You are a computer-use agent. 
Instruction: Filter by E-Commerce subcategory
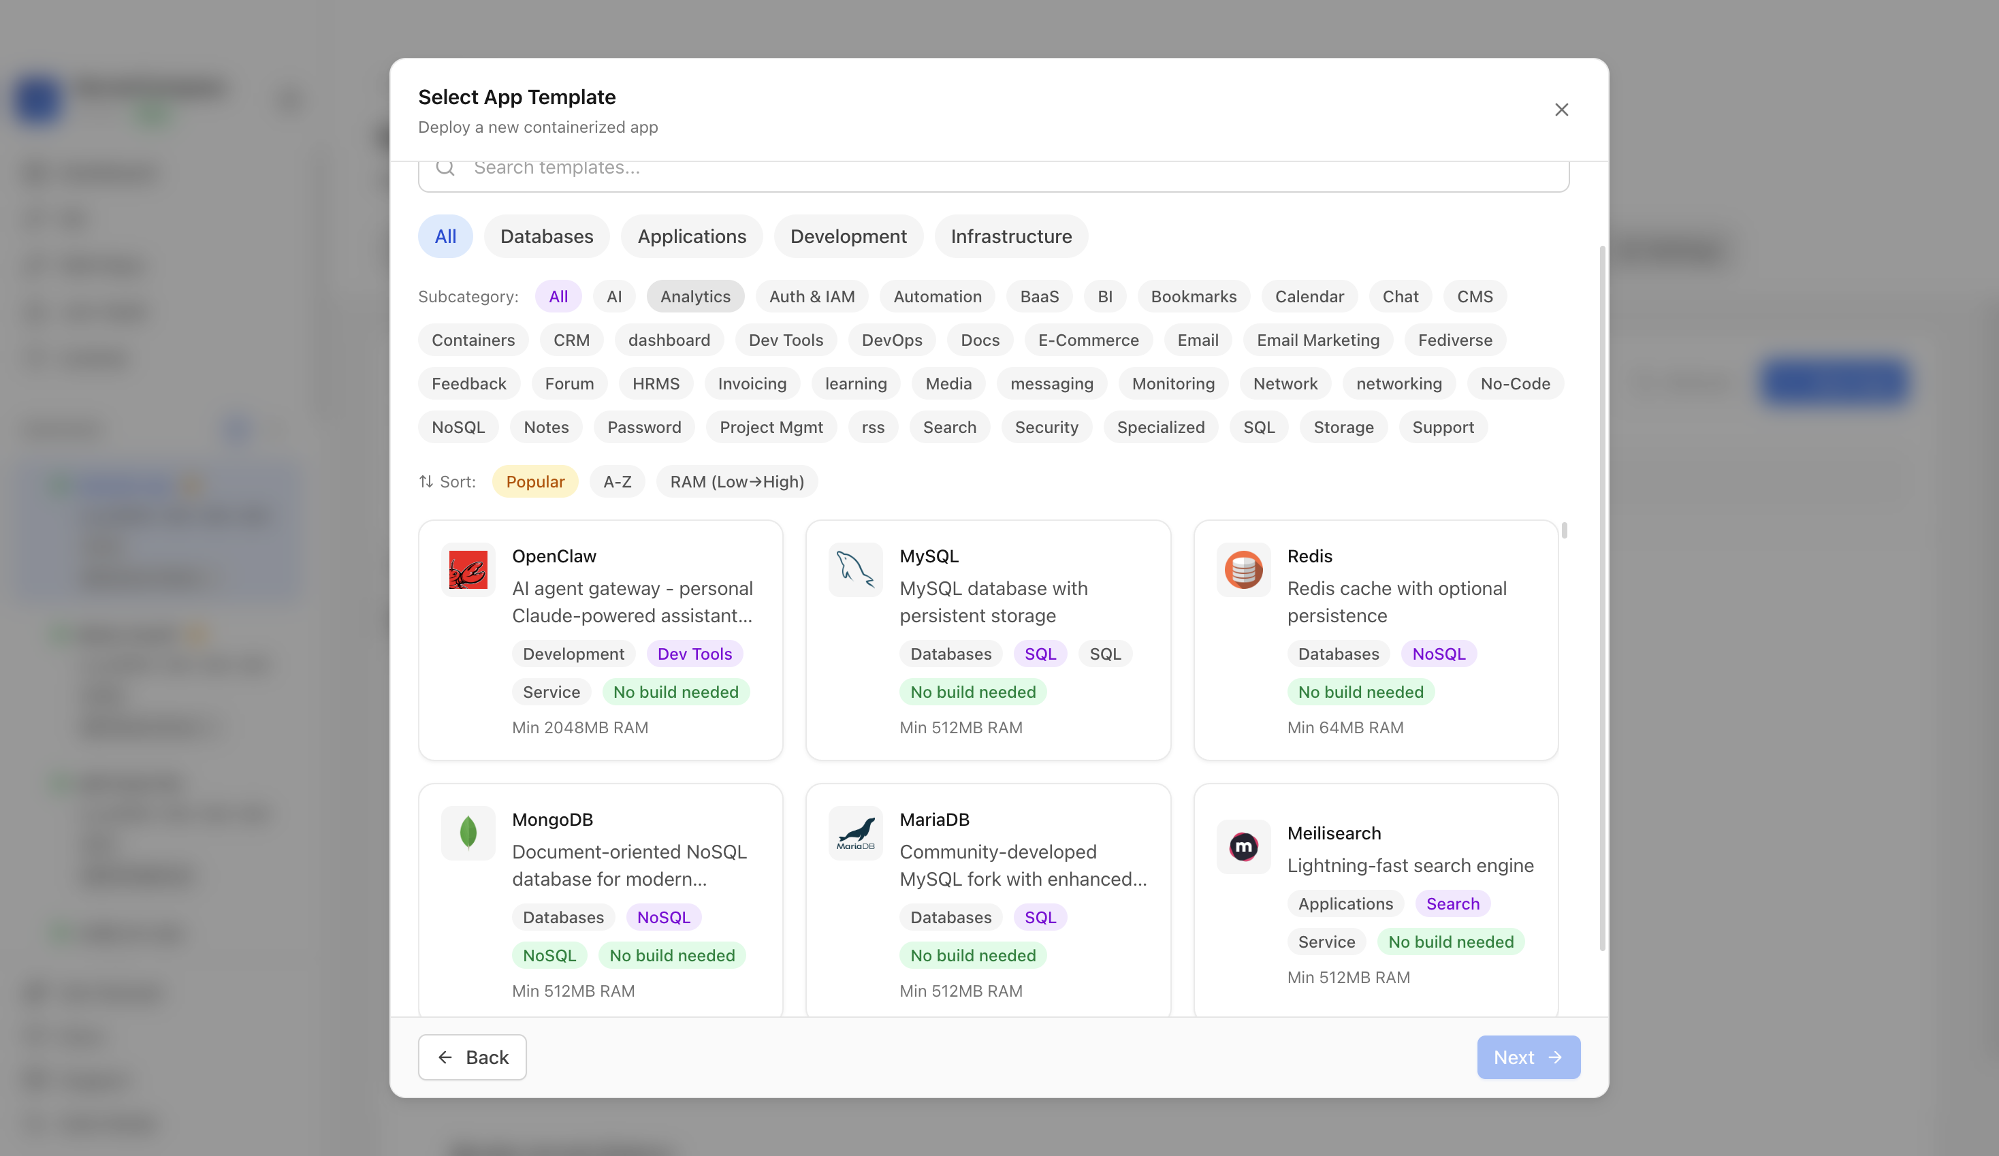[x=1087, y=340]
